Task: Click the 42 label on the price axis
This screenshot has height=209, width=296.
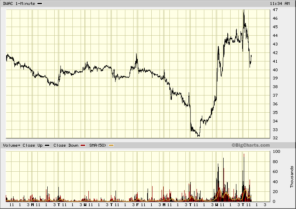Action: (275, 53)
